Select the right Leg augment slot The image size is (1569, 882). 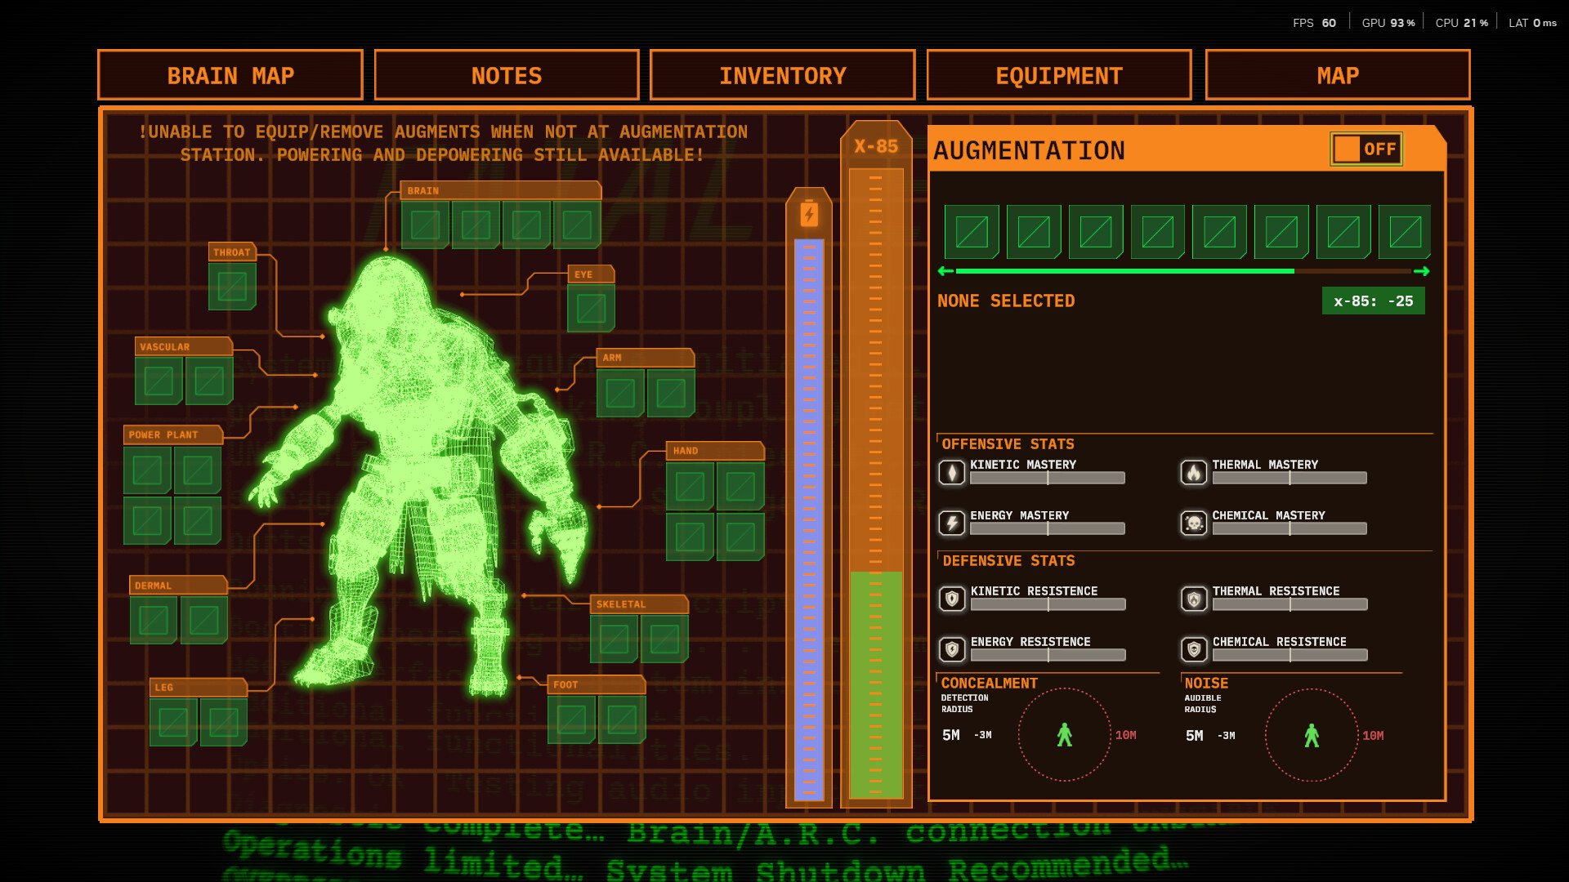pyautogui.click(x=224, y=722)
